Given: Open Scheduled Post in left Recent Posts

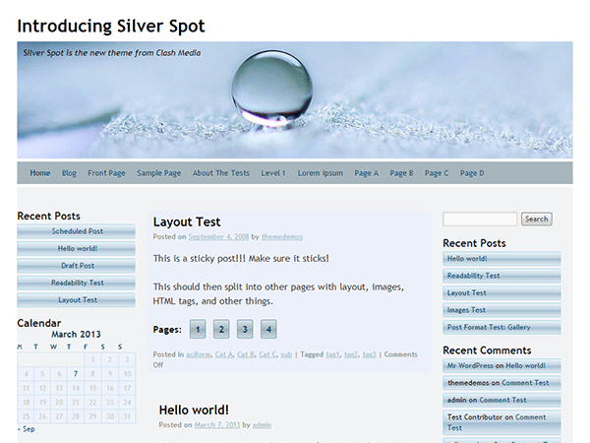Looking at the screenshot, I should tap(77, 231).
